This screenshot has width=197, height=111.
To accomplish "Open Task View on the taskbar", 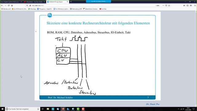I will 42,109.
